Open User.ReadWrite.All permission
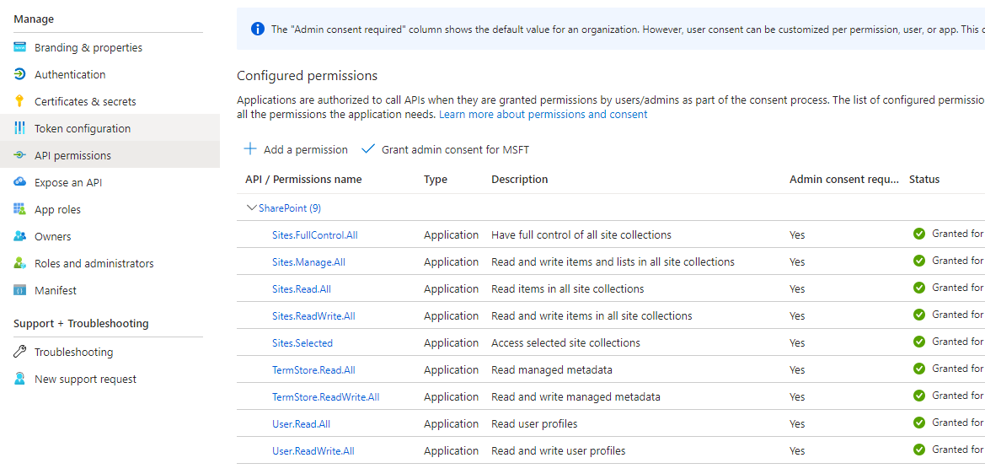Viewport: 985px width, 474px height. [x=313, y=451]
